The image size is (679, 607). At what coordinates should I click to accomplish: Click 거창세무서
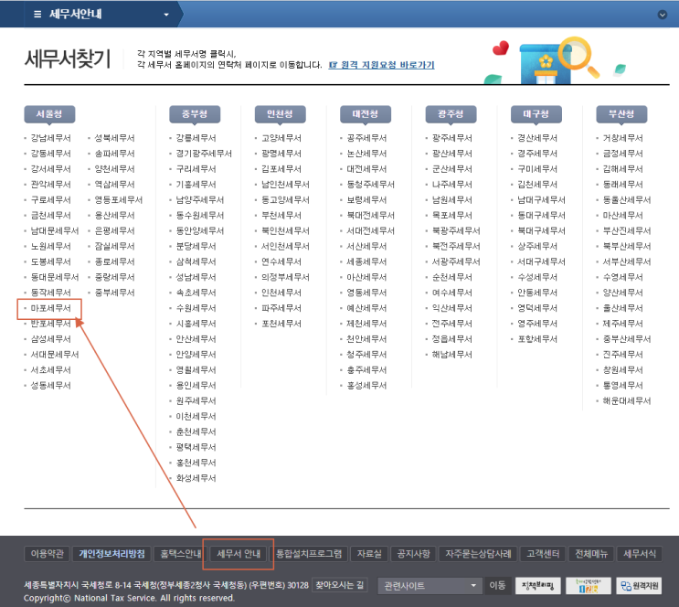pyautogui.click(x=622, y=138)
